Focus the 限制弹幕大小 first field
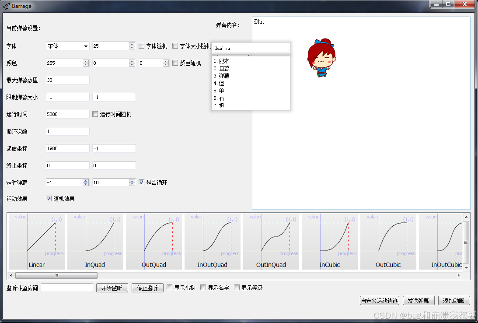The height and width of the screenshot is (323, 478). 68,97
